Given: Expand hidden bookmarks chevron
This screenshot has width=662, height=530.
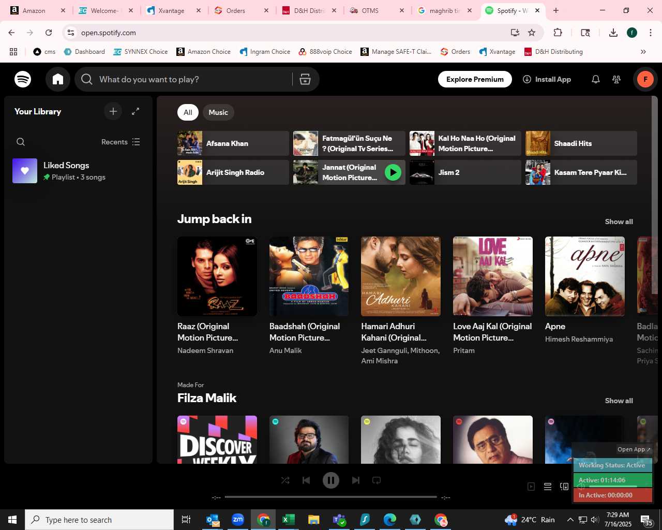Looking at the screenshot, I should (643, 52).
